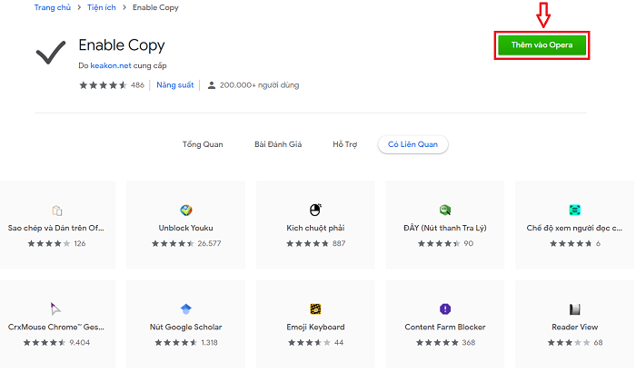The width and height of the screenshot is (636, 372).
Task: Click the 486 reviews count
Action: (137, 85)
